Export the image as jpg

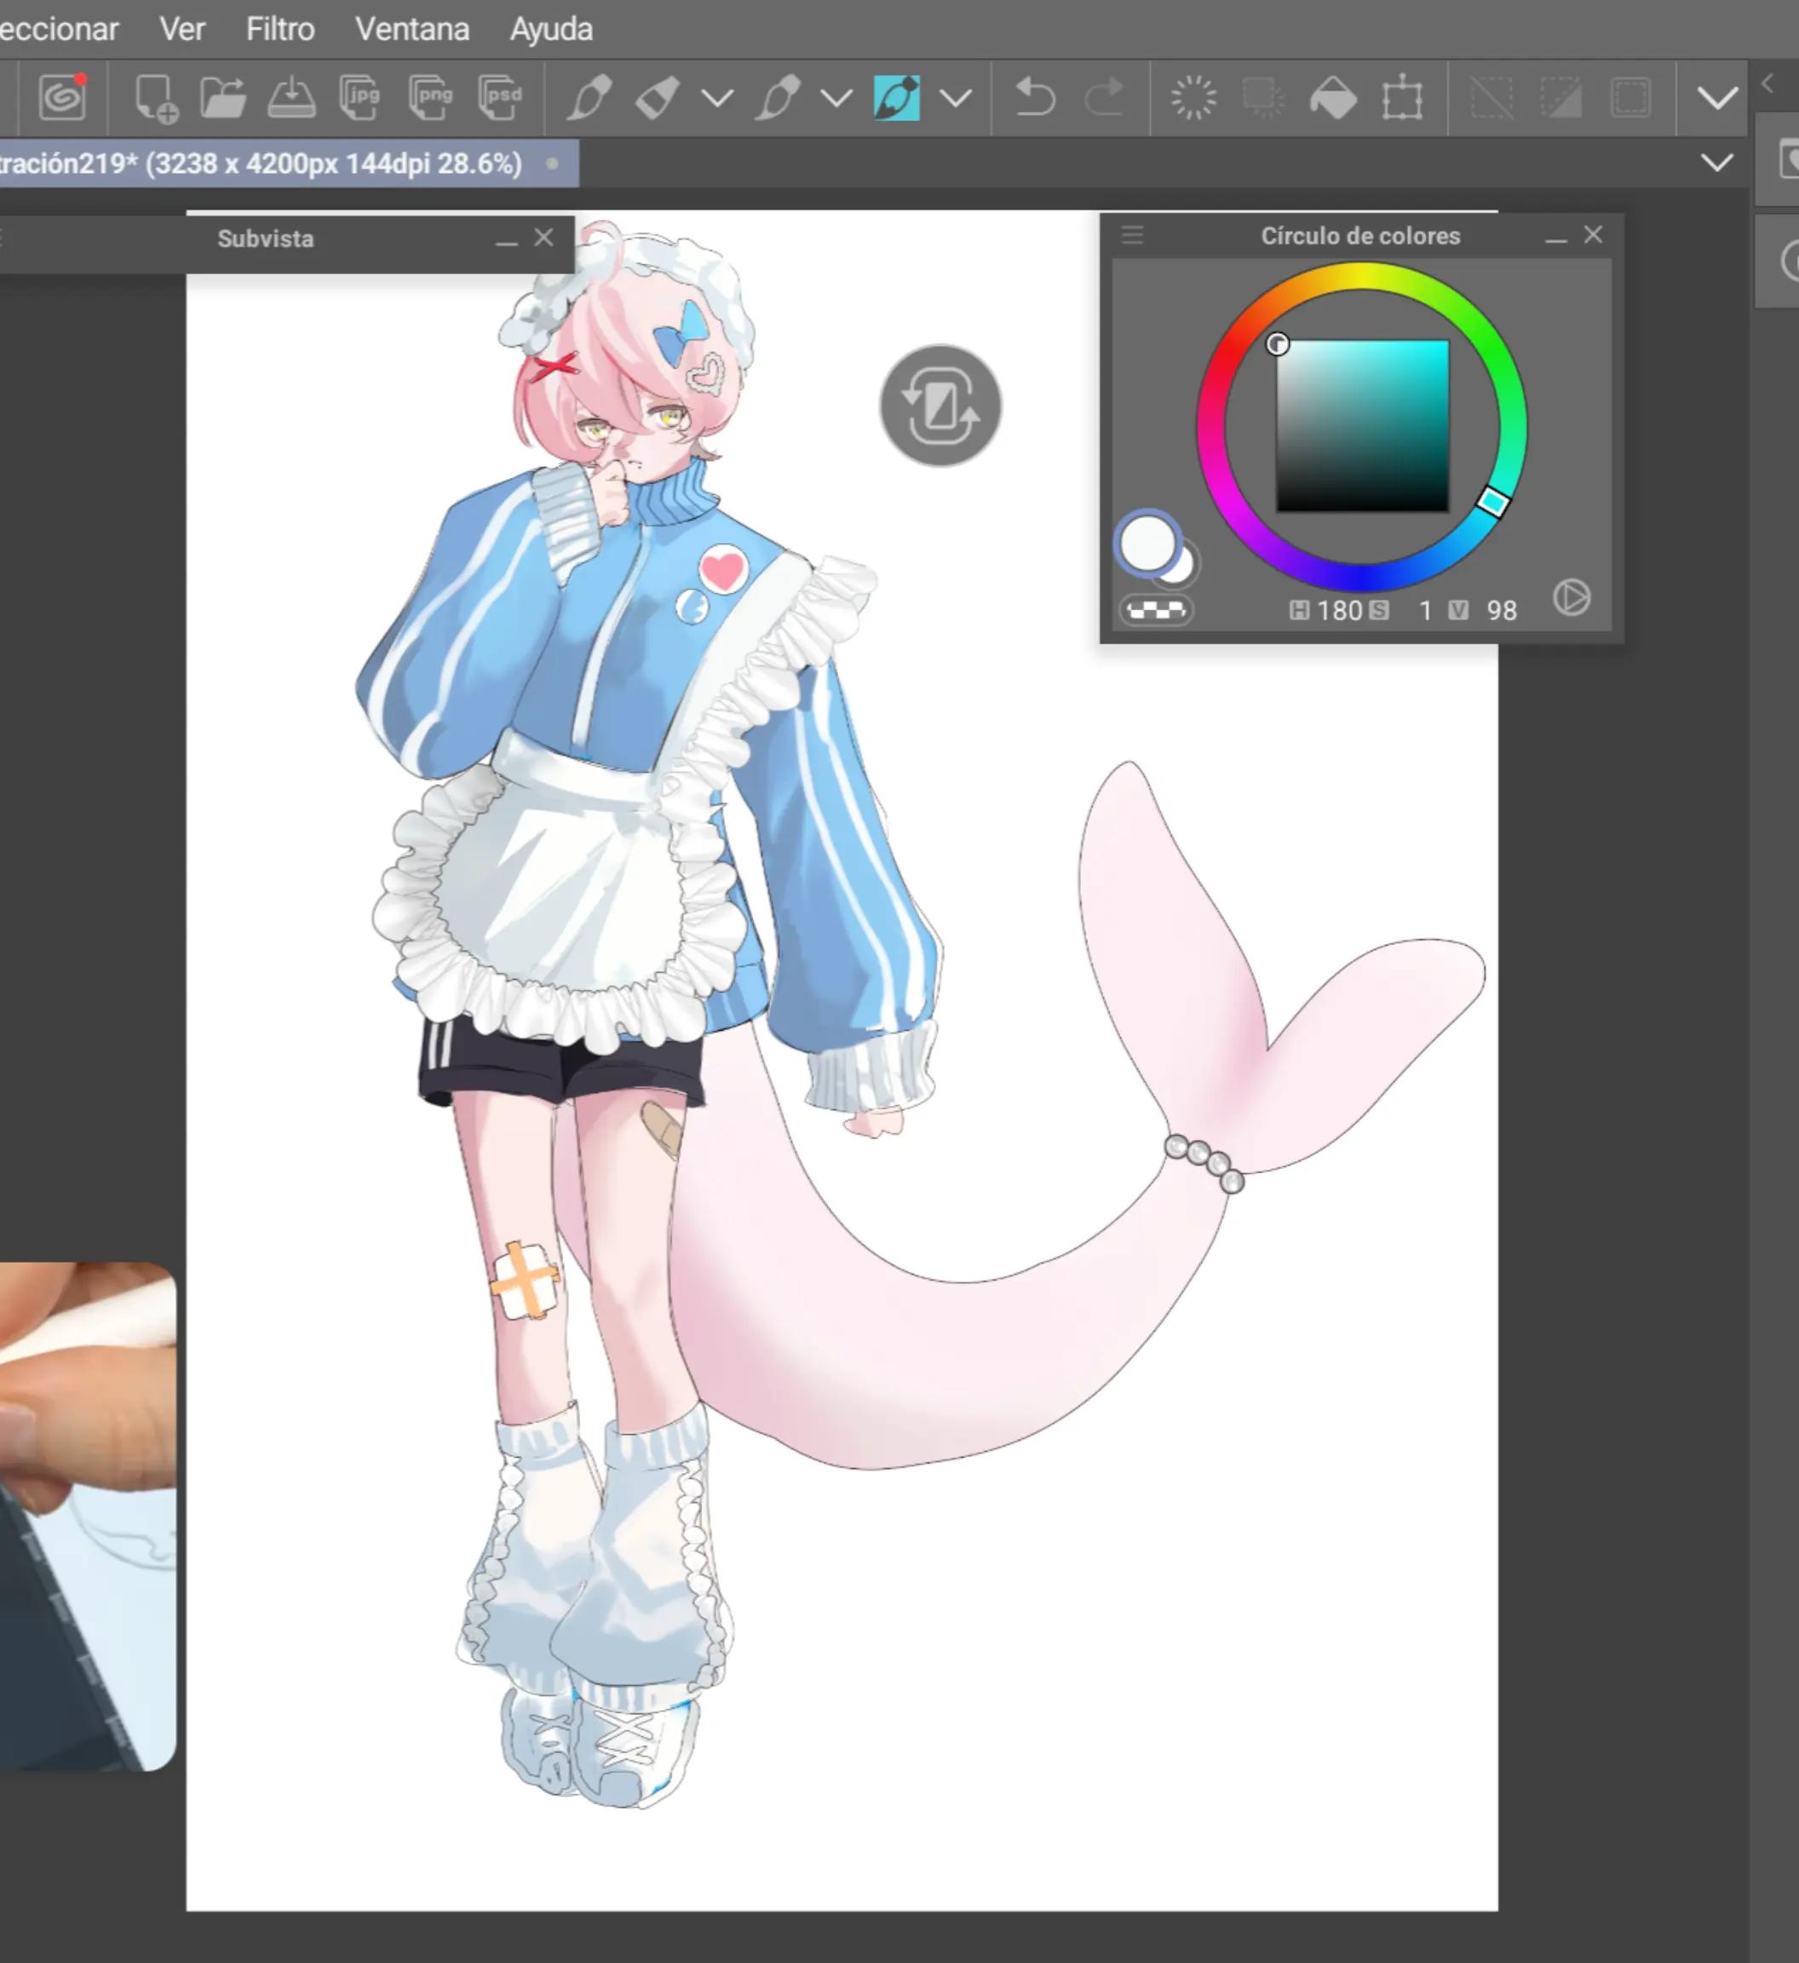coord(360,97)
